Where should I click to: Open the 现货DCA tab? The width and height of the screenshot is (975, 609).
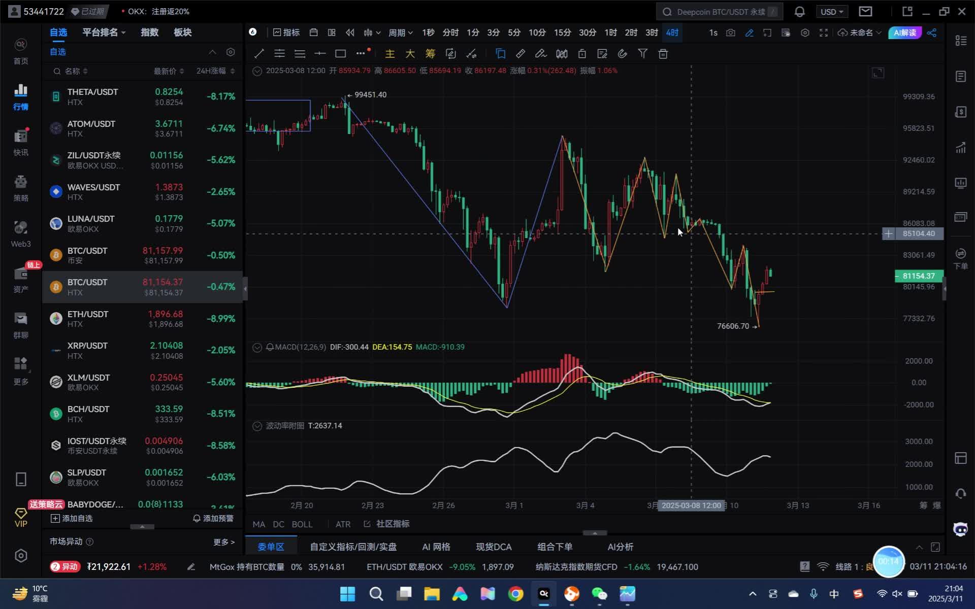494,547
